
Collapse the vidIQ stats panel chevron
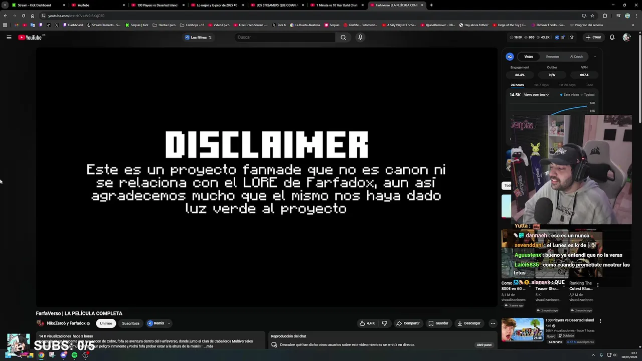pyautogui.click(x=595, y=57)
